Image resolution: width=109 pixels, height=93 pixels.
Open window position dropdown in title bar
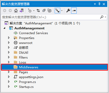pos(95,4)
